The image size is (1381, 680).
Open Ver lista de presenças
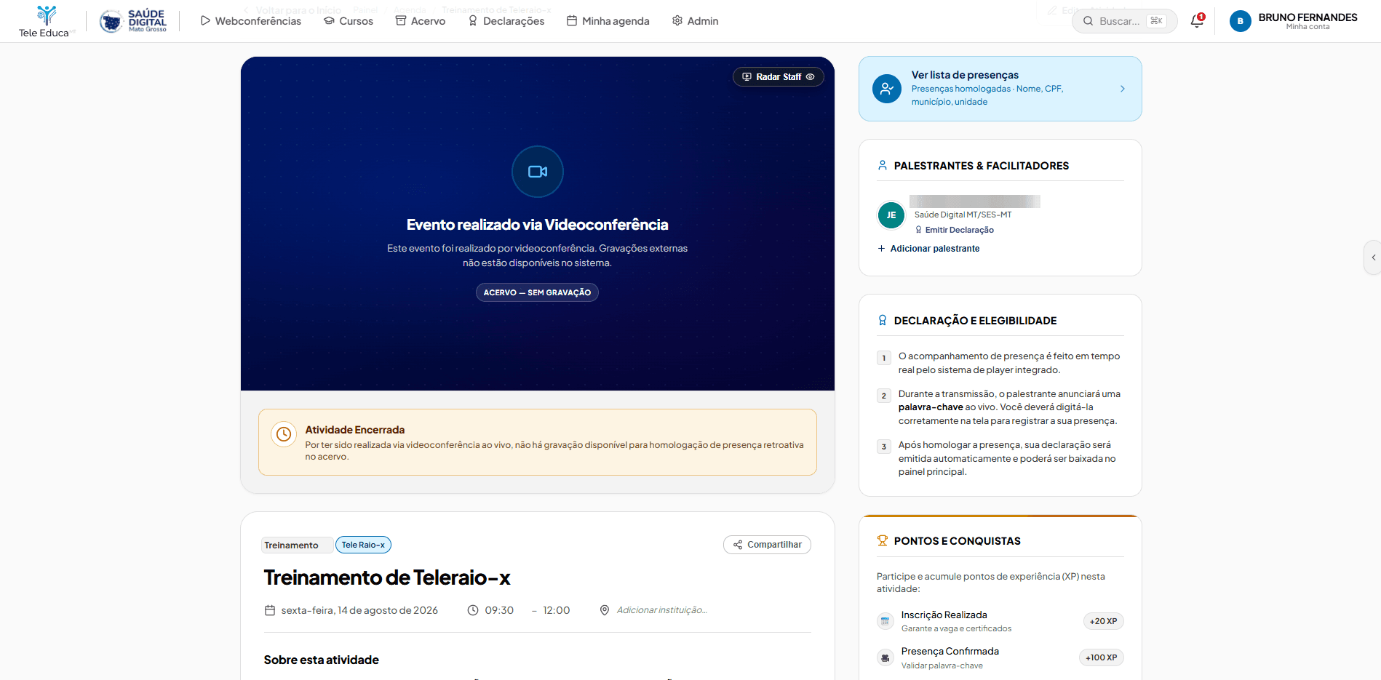(1000, 89)
